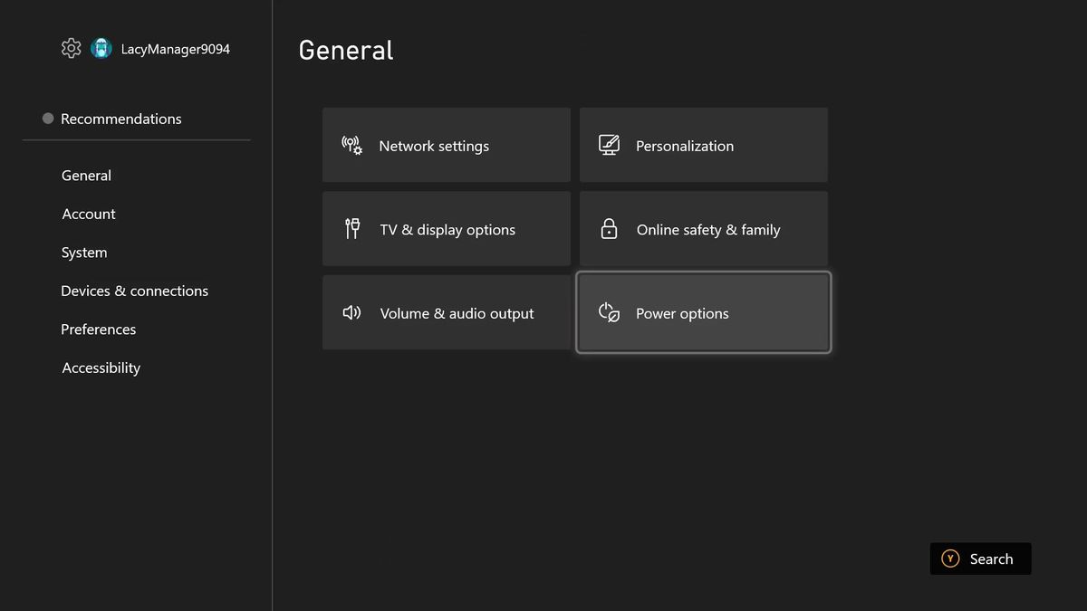Open the Power options tile
The width and height of the screenshot is (1087, 611).
coord(704,313)
